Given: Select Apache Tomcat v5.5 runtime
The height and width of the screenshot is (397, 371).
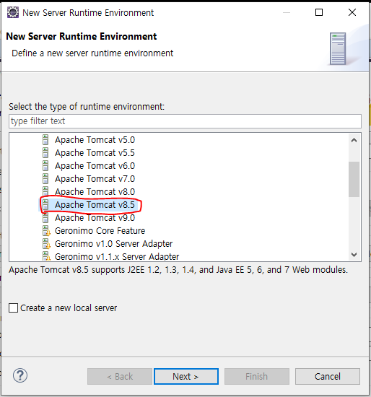Looking at the screenshot, I should click(95, 153).
